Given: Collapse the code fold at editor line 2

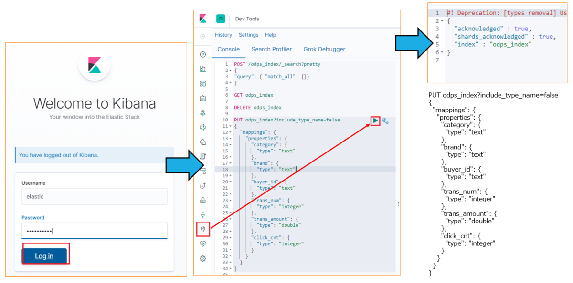Looking at the screenshot, I should click(231, 71).
